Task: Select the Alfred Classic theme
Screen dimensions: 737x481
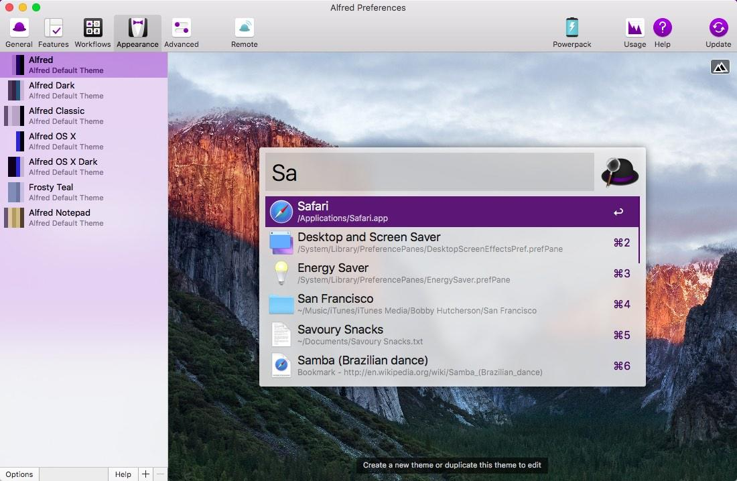Action: [x=84, y=116]
